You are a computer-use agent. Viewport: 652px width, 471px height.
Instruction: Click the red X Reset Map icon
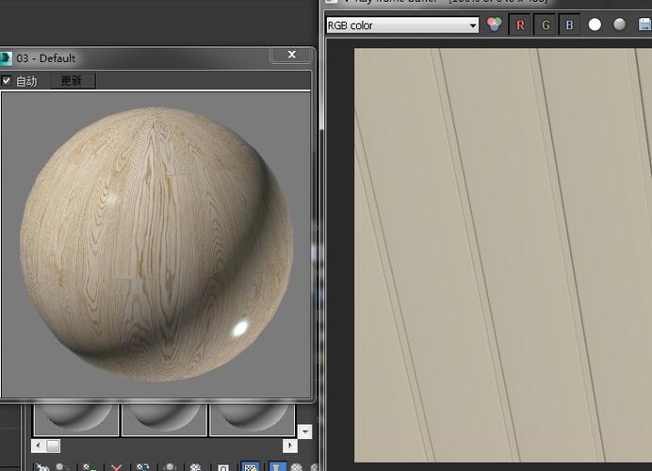pos(117,467)
